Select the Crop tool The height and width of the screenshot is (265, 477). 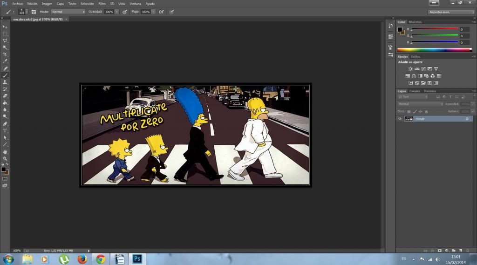[5, 54]
